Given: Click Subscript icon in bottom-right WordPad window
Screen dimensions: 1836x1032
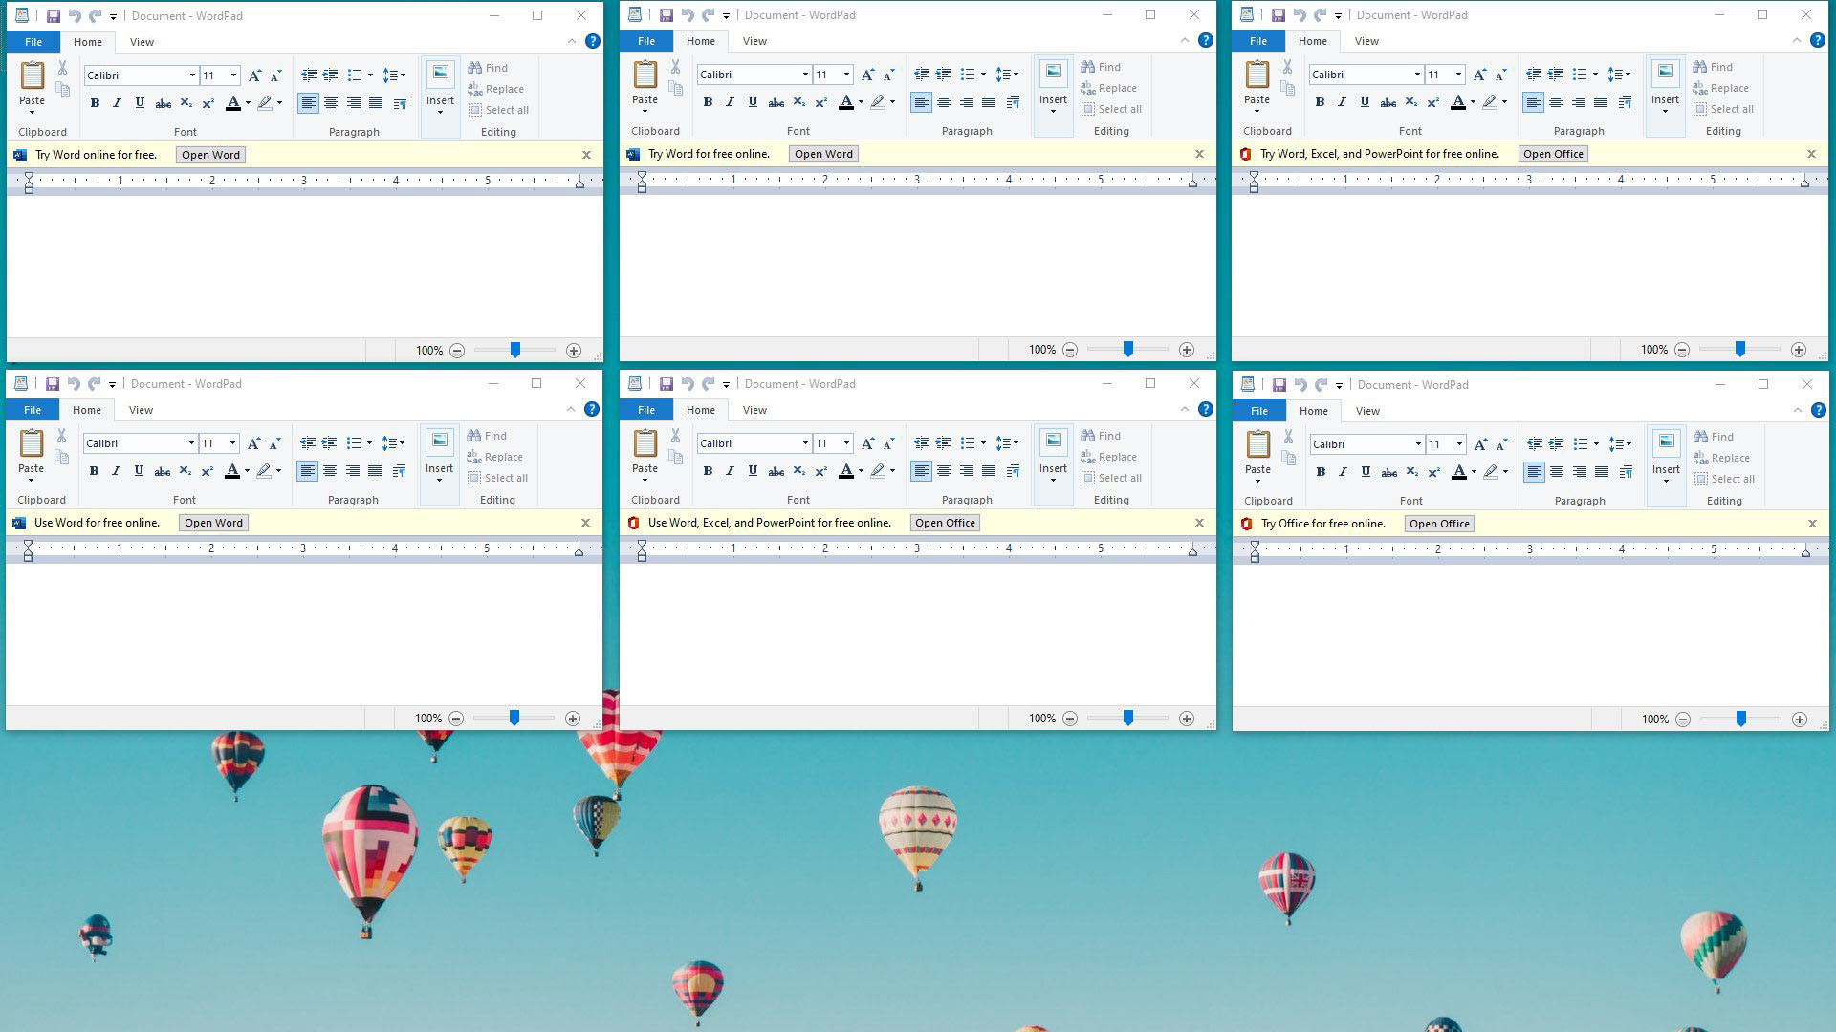Looking at the screenshot, I should tap(1411, 472).
